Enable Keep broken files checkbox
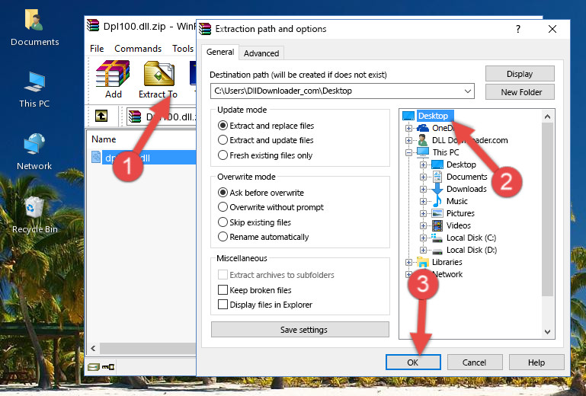The image size is (586, 396). (x=223, y=290)
